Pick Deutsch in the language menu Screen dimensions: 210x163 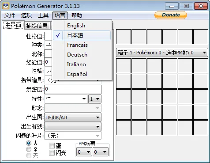pos(82,55)
